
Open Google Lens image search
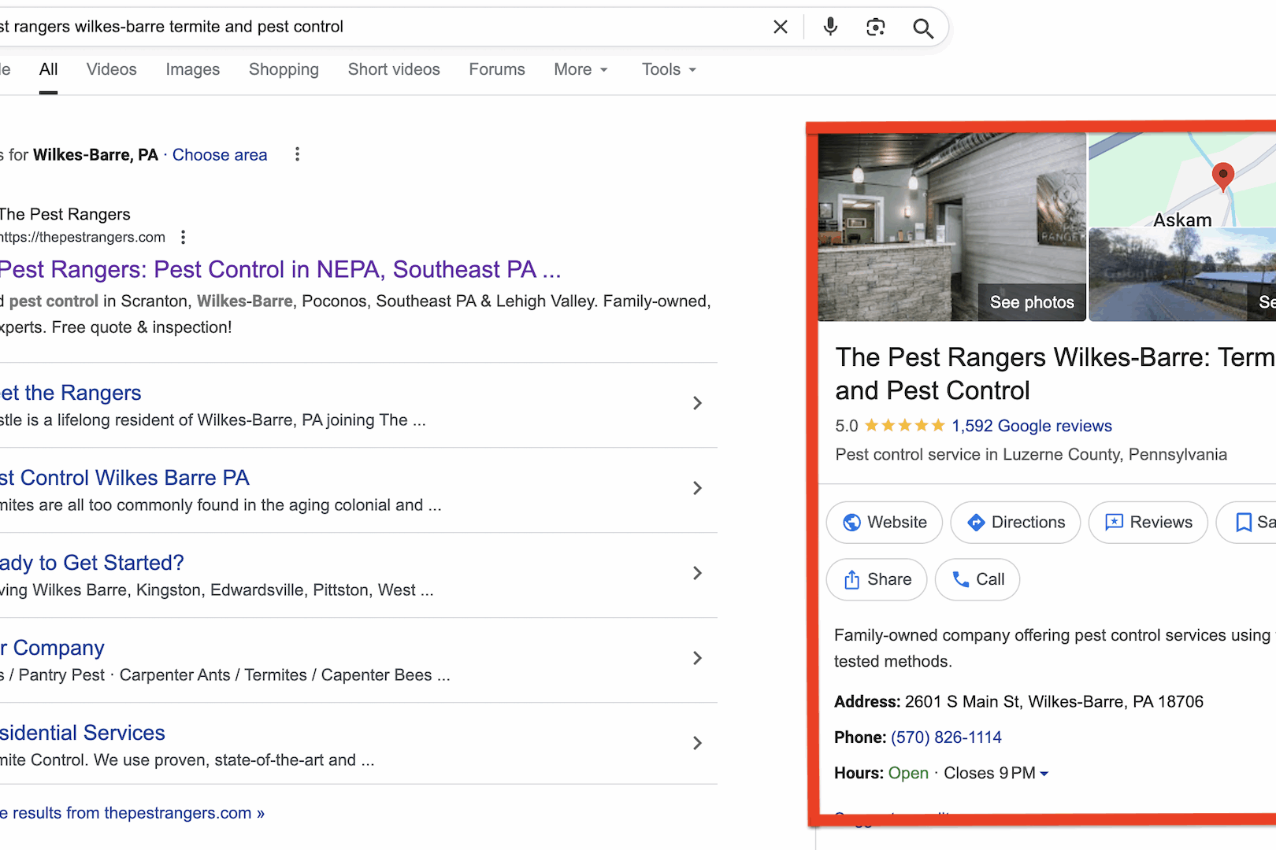coord(875,26)
